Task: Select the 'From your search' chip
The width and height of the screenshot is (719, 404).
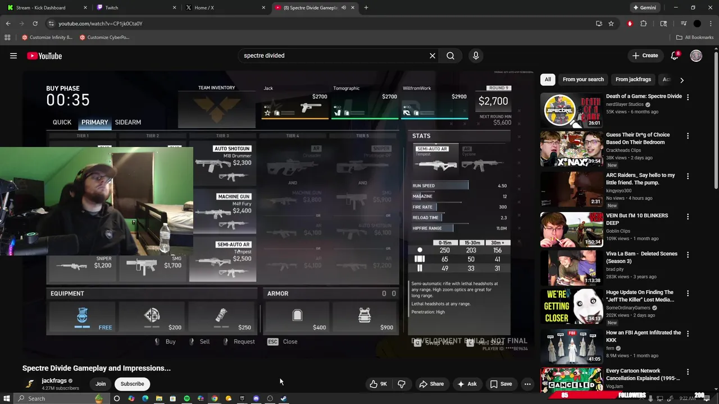Action: coord(583,80)
